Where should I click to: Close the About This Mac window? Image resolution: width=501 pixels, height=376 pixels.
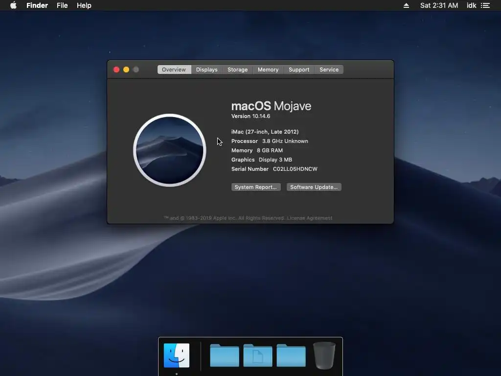[116, 70]
